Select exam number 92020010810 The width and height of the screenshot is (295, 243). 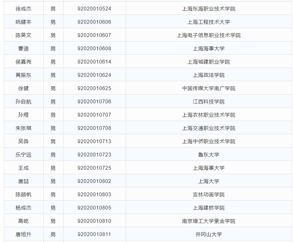(94, 221)
